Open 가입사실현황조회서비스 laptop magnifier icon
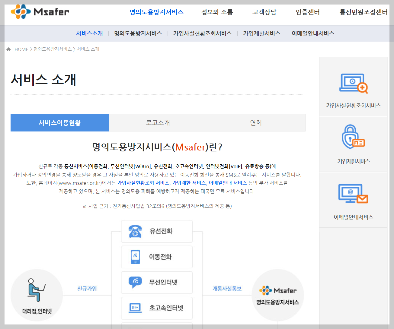The height and width of the screenshot is (329, 394). [353, 84]
